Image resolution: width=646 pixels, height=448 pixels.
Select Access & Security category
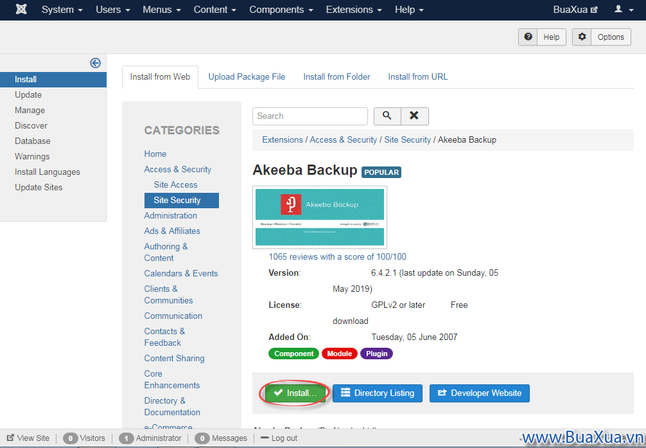[x=178, y=170]
